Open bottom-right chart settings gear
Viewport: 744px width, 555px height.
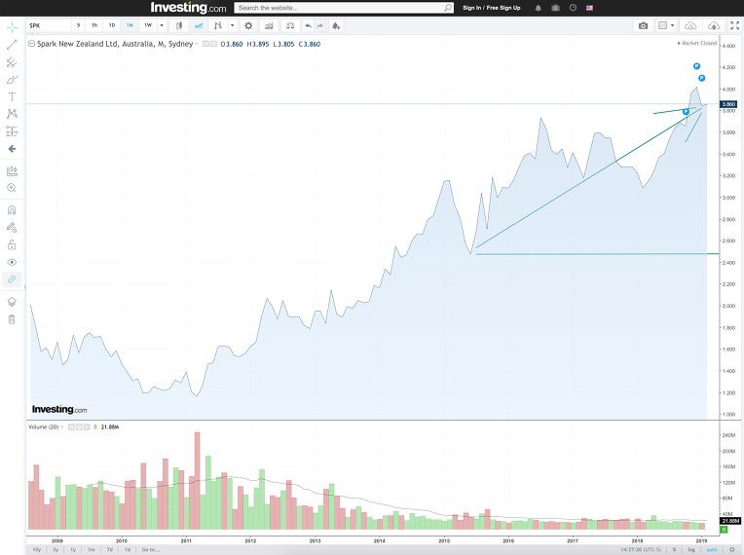pyautogui.click(x=732, y=549)
